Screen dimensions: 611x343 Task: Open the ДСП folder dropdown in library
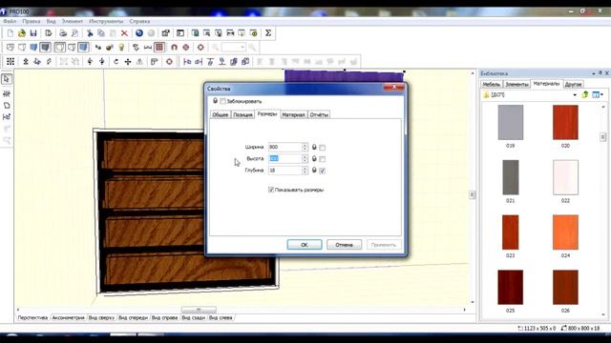click(x=575, y=95)
